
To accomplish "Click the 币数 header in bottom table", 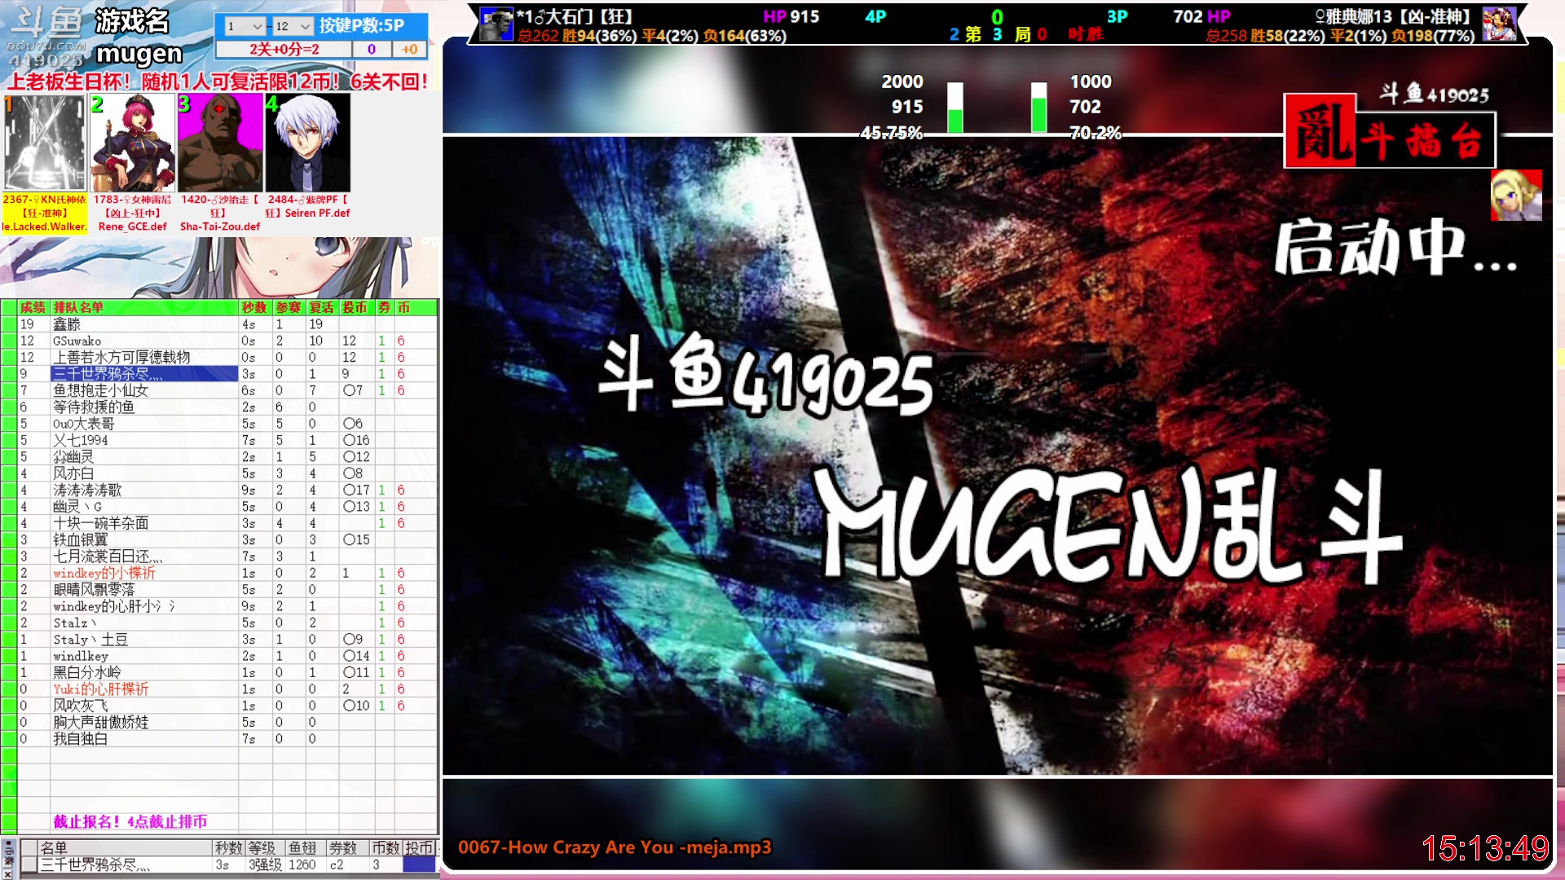I will click(x=385, y=848).
